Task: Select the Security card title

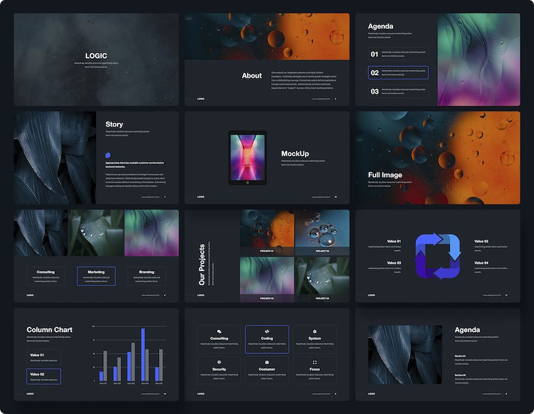Action: [219, 369]
